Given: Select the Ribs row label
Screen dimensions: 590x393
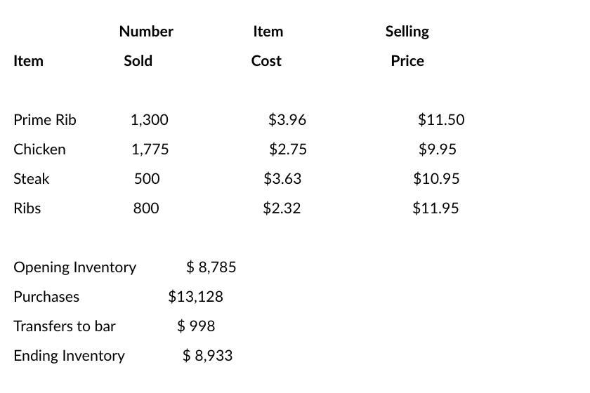Looking at the screenshot, I should [27, 208].
